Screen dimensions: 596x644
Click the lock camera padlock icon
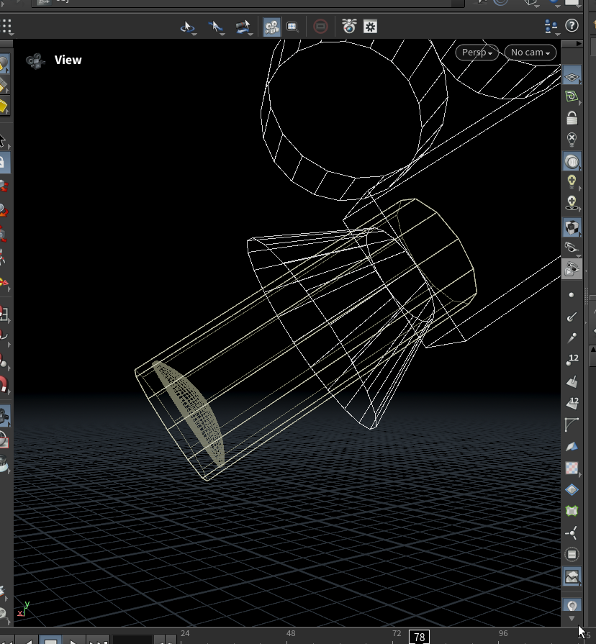[572, 118]
